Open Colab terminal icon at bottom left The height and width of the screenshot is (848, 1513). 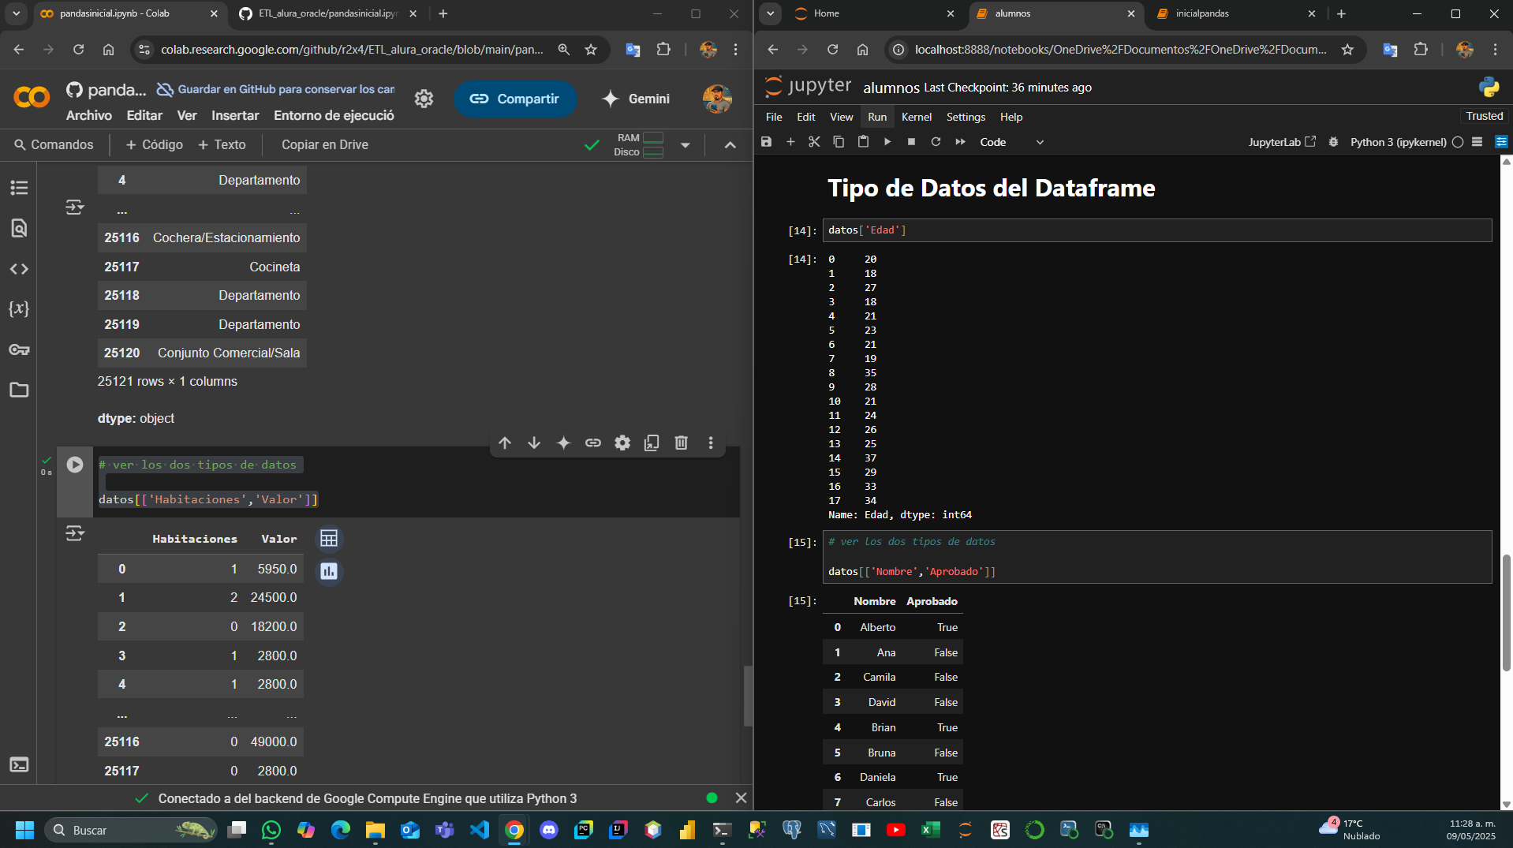[x=19, y=764]
